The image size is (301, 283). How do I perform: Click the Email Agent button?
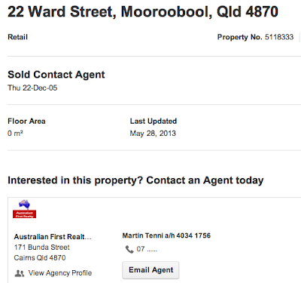tap(150, 270)
